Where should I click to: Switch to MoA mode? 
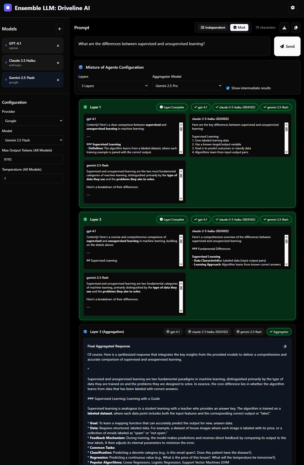[239, 28]
